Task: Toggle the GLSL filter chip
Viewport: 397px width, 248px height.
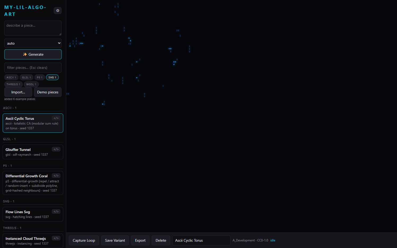Action: click(26, 77)
